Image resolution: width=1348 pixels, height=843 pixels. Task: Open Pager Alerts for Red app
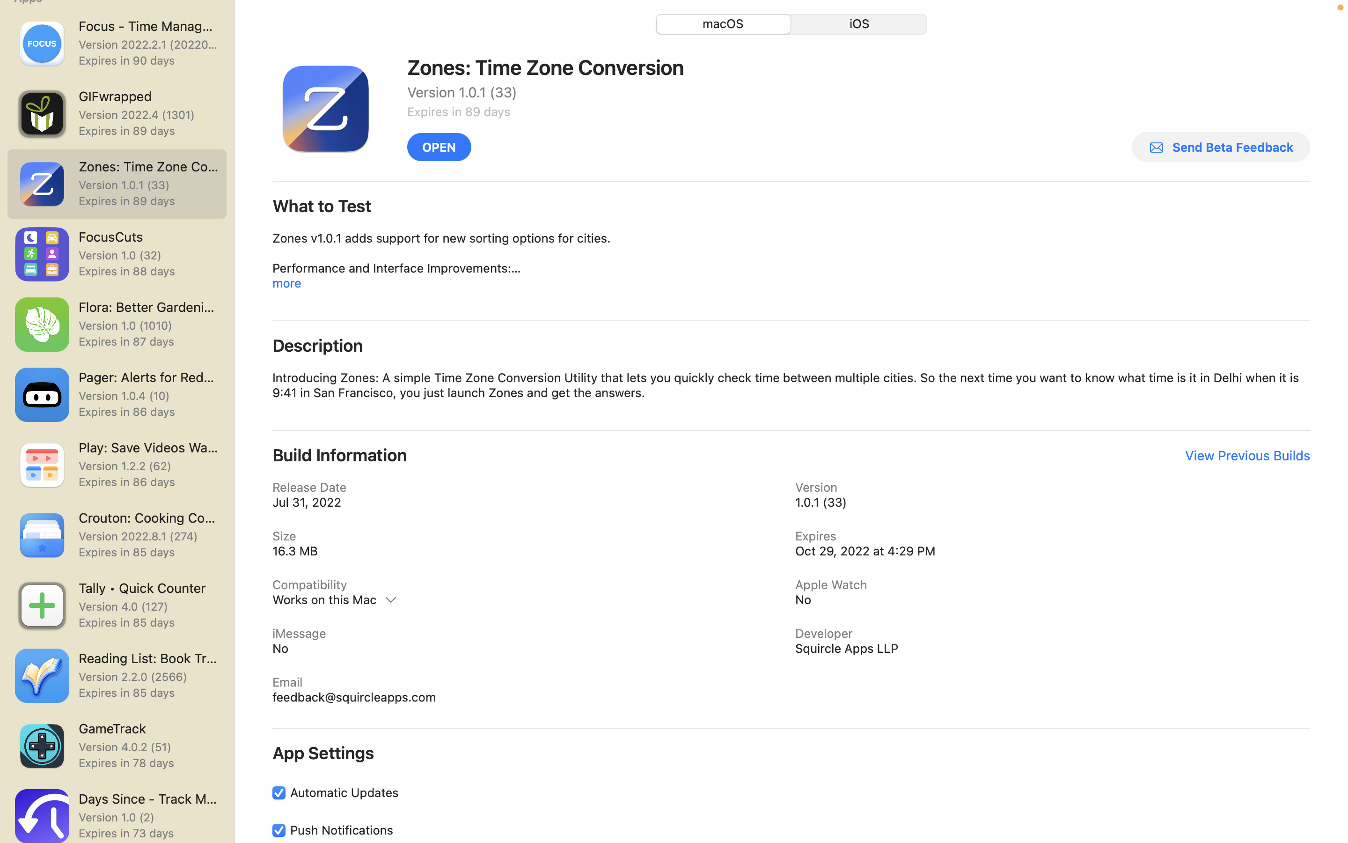tap(117, 393)
